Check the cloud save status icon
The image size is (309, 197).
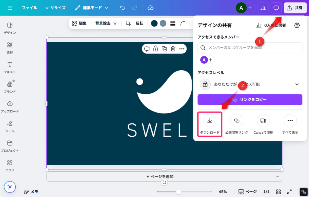(151, 8)
